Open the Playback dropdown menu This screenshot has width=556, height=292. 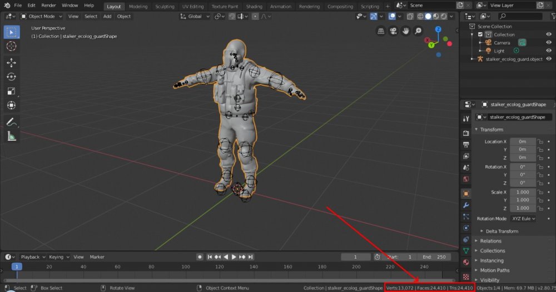point(33,257)
